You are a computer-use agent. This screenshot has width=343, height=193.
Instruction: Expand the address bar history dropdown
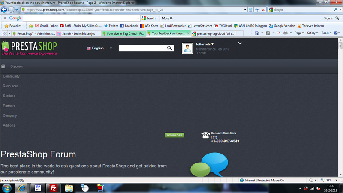[x=245, y=10]
